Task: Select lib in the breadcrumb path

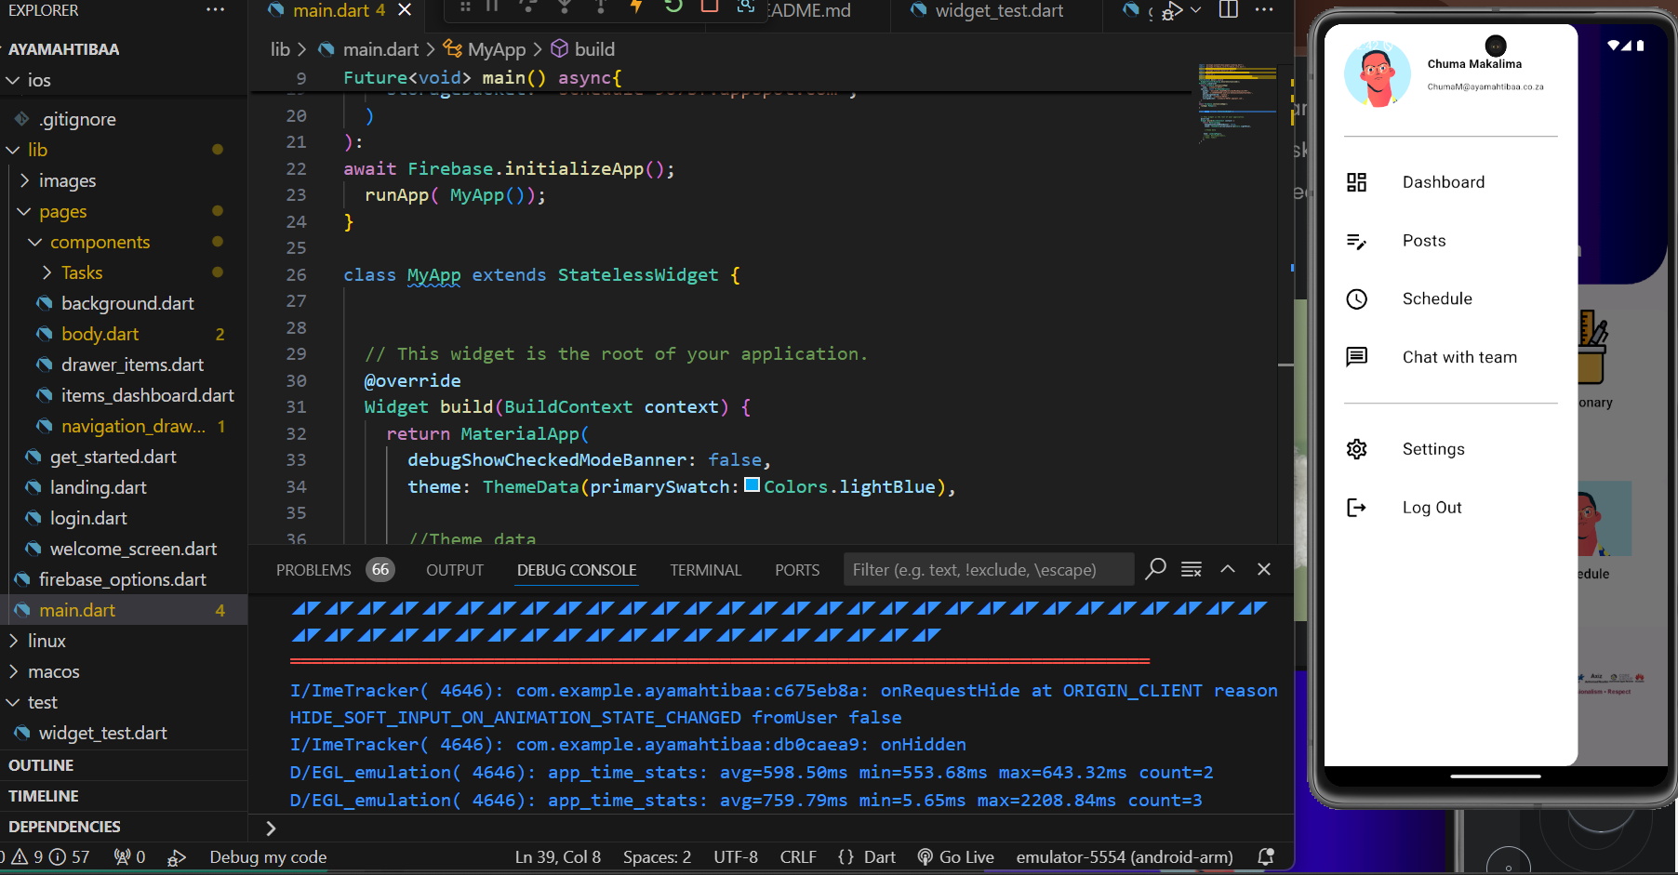Action: (x=280, y=49)
